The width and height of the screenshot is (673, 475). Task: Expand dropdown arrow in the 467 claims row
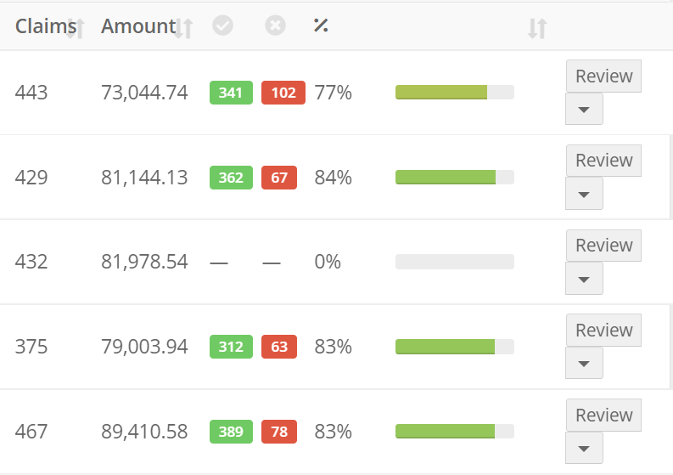coord(584,449)
